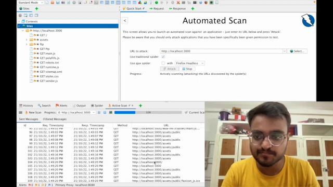Click the red X breakpoint icon
Screen dimensions: 333x187
[178, 3]
